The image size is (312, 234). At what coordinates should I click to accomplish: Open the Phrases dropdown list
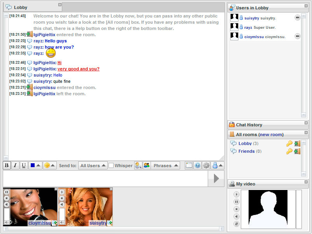(x=165, y=166)
